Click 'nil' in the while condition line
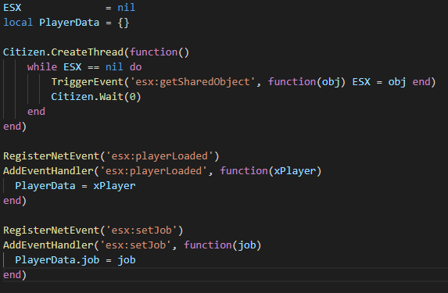 [x=114, y=67]
